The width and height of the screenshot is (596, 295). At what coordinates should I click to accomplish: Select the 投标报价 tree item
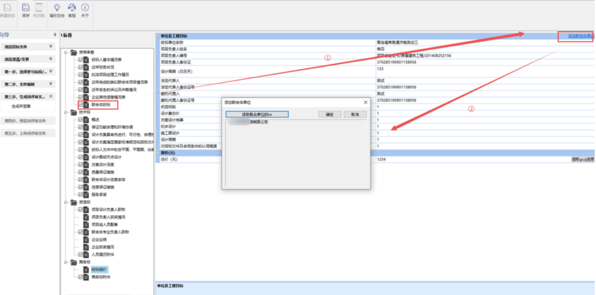coord(99,270)
